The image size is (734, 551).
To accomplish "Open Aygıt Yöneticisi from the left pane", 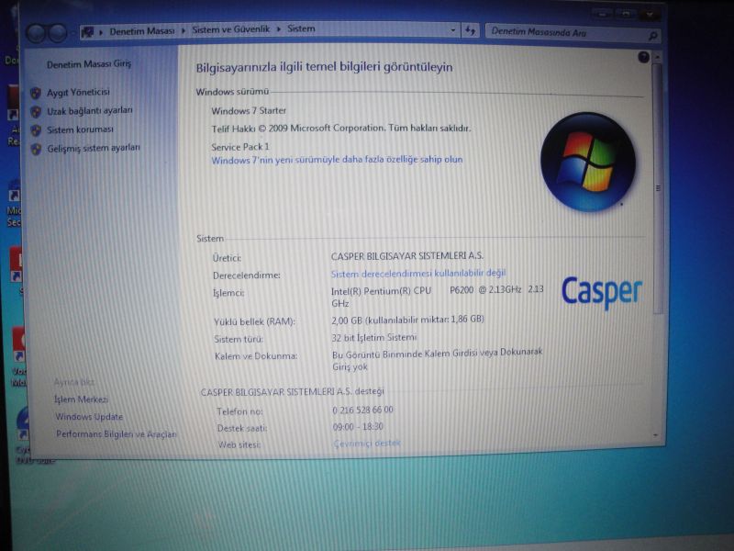I will [x=78, y=93].
